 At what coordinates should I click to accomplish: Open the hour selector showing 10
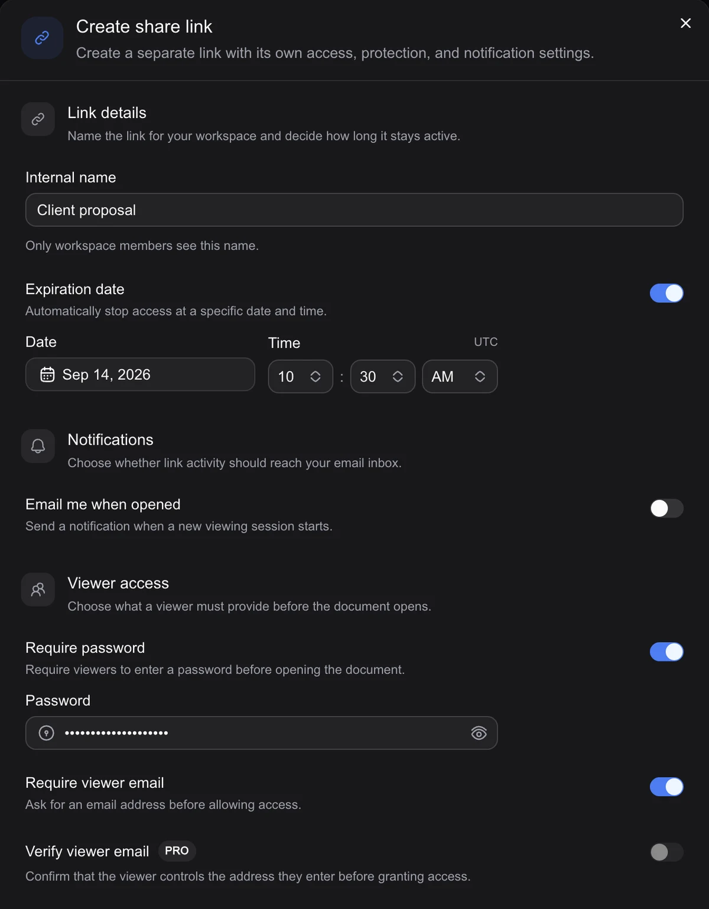(x=300, y=377)
